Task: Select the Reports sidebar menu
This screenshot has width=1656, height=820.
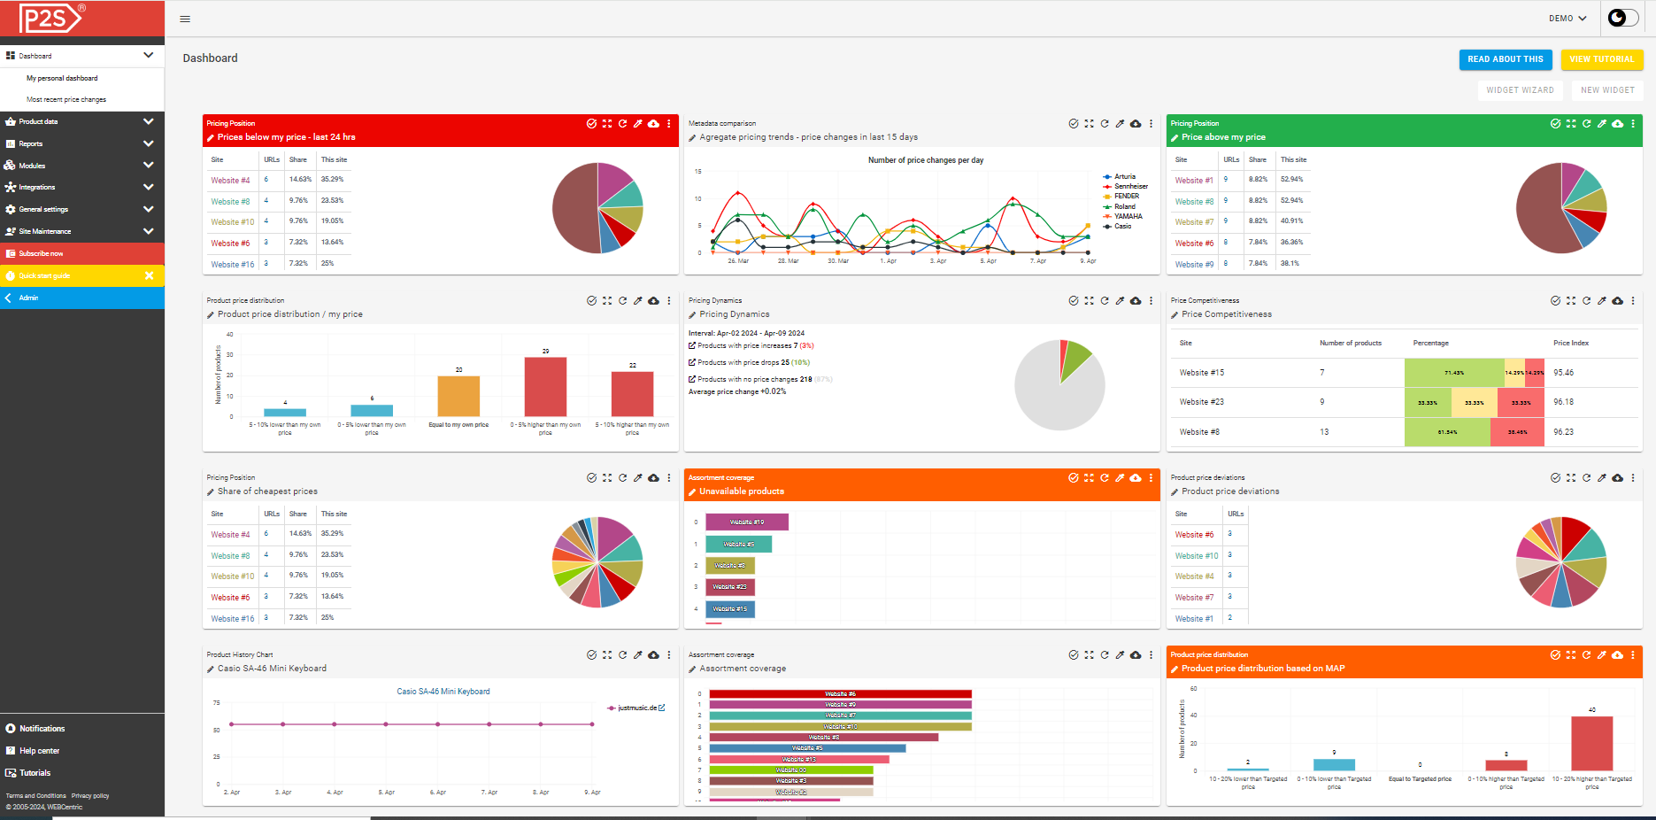Action: (x=31, y=143)
